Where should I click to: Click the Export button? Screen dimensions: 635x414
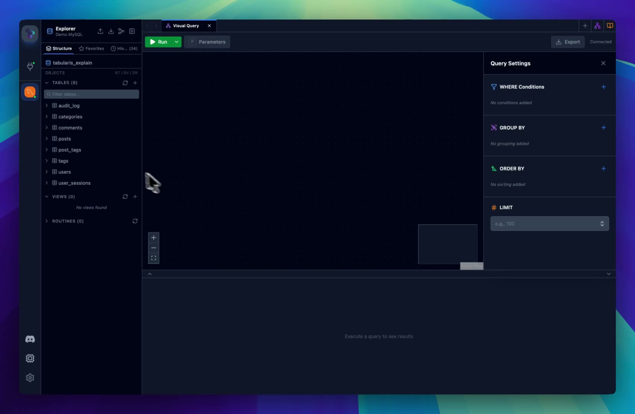(568, 42)
